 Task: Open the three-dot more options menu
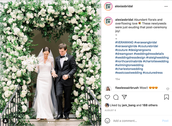tap(166, 7)
